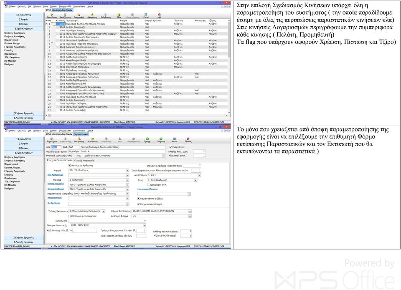Click Διαγραφή icon in top Κινήσεις Λογ/σμών window
Viewport: 401px width, 290px height.
(x=79, y=15)
